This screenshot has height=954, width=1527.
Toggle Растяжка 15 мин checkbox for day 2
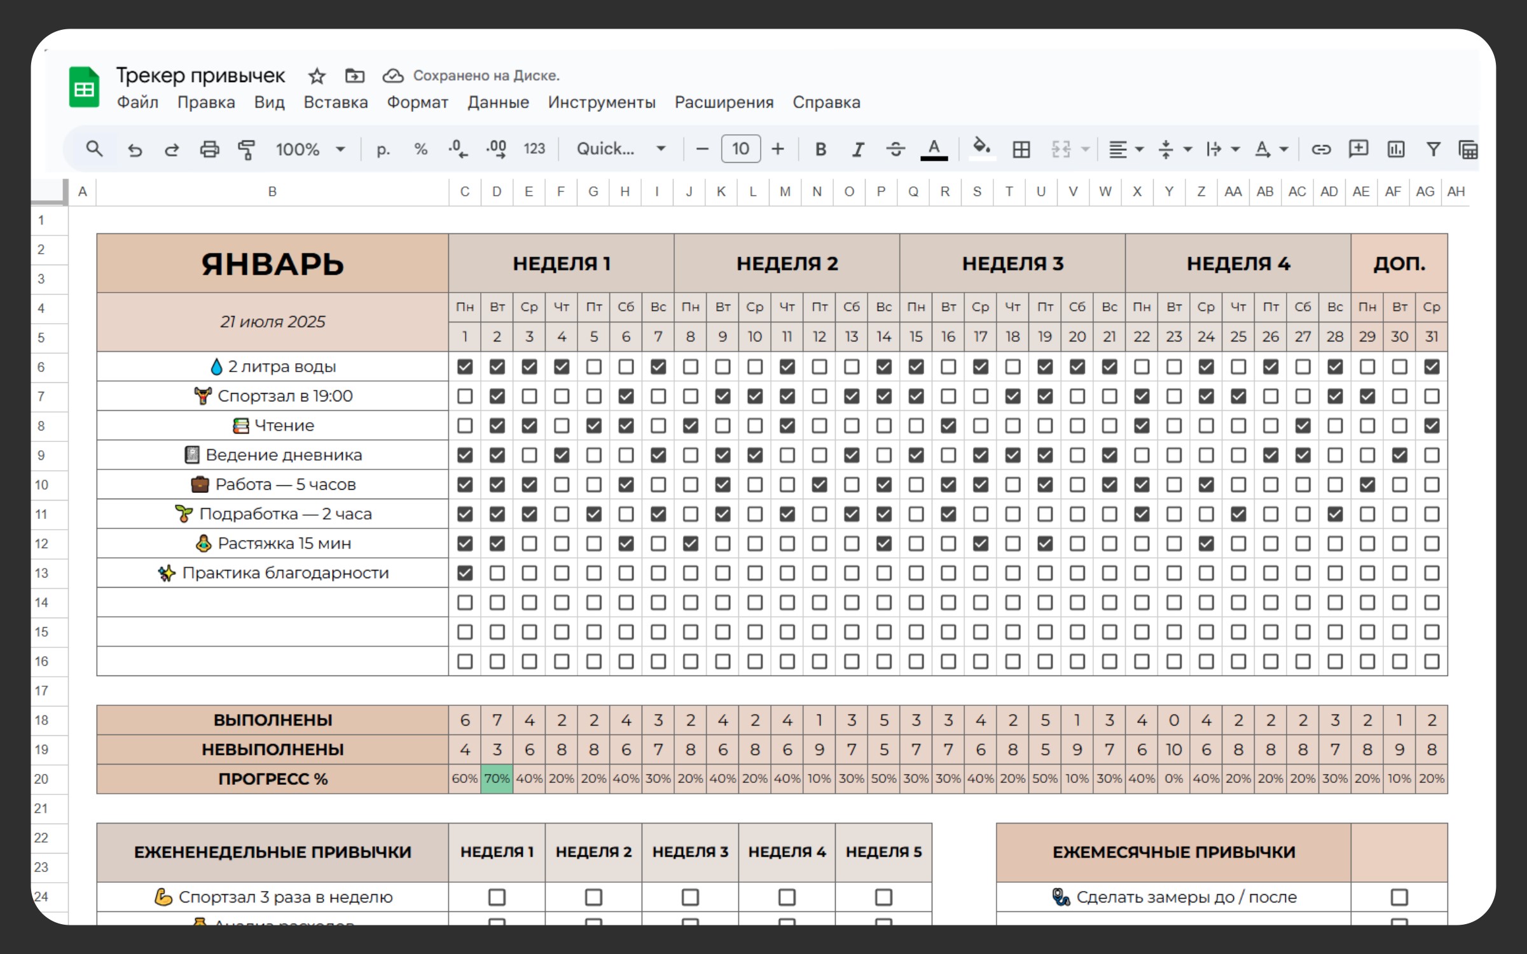tap(497, 544)
